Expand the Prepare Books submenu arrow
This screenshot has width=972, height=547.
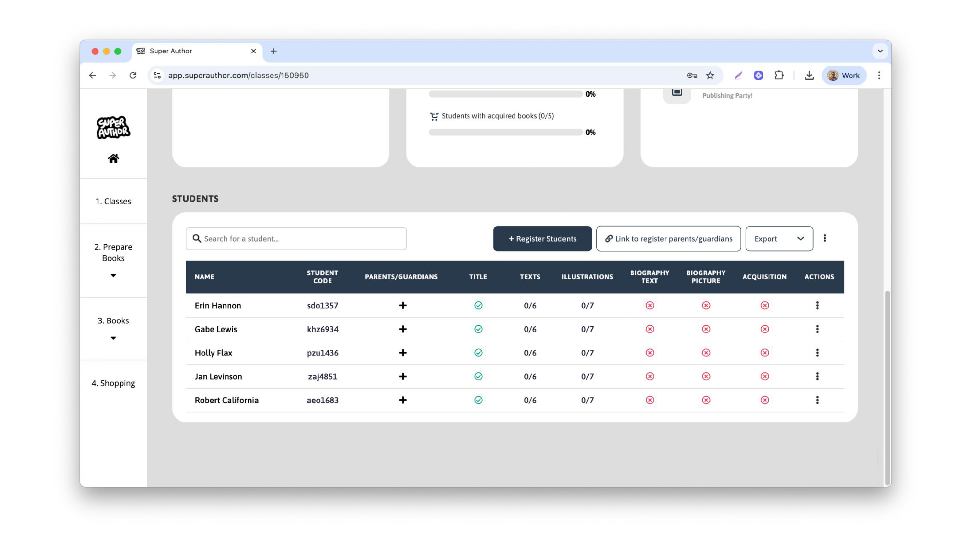[x=113, y=275]
